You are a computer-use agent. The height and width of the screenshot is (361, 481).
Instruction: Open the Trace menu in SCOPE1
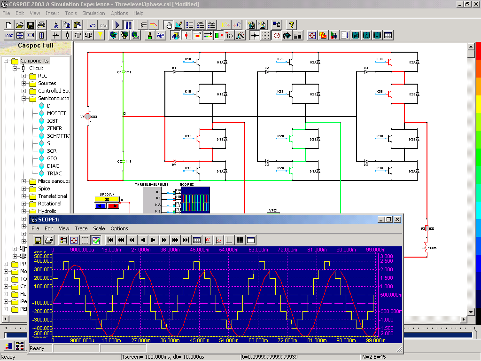click(x=81, y=228)
